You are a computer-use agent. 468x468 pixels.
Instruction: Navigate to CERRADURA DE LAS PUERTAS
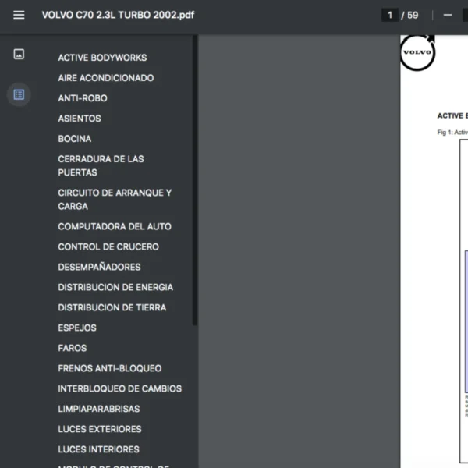coord(101,165)
